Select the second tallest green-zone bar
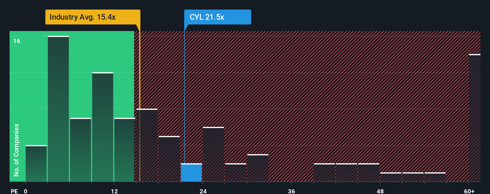 (102, 127)
